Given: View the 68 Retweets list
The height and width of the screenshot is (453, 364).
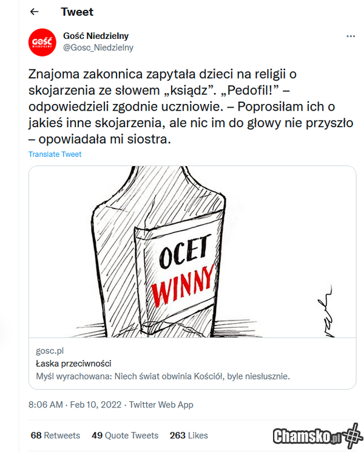Looking at the screenshot, I should (55, 435).
